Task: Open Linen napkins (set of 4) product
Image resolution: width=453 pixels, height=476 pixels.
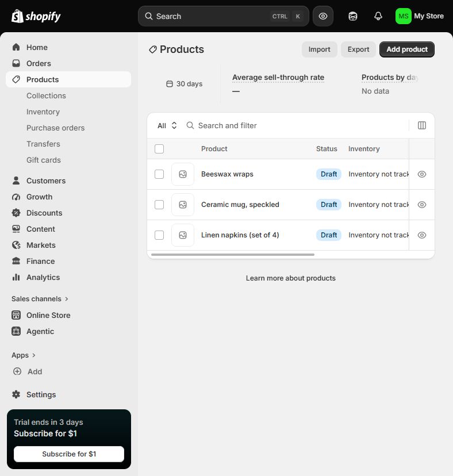Action: pyautogui.click(x=240, y=235)
